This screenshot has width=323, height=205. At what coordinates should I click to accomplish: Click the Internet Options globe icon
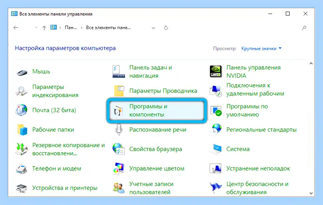coord(119,149)
